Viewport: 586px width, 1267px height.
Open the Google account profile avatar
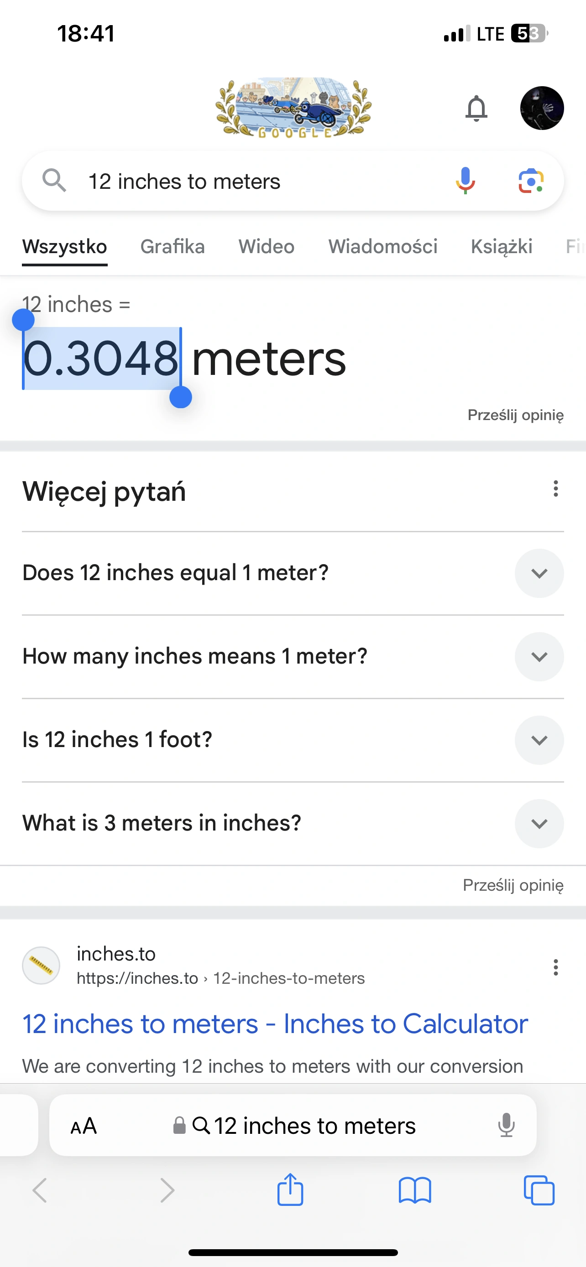[x=542, y=108]
